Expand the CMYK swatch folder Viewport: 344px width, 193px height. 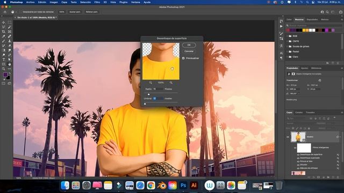(x=288, y=41)
